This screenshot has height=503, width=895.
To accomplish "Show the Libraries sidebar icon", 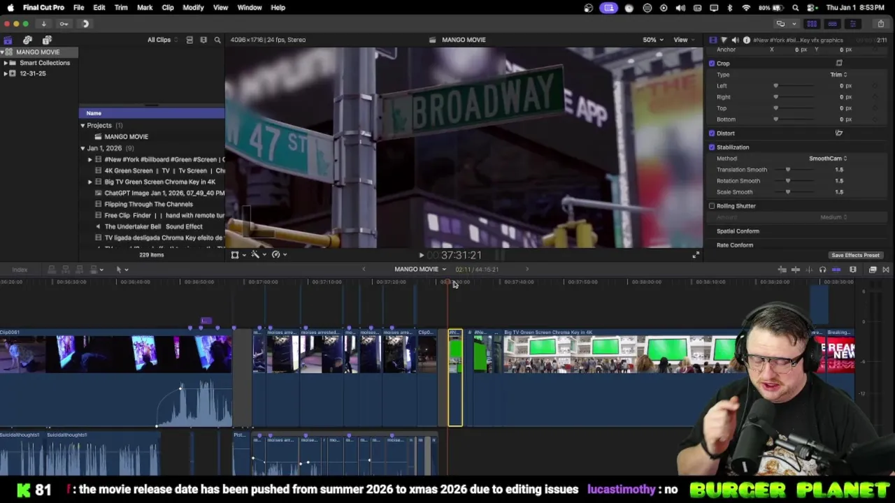I will tap(8, 40).
